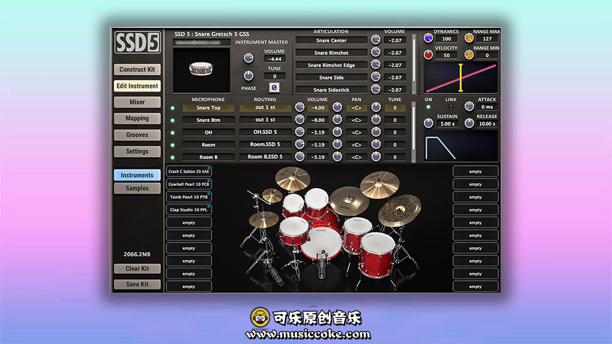Click the snare drum thumbnail image
The image size is (612, 344).
coord(201,69)
